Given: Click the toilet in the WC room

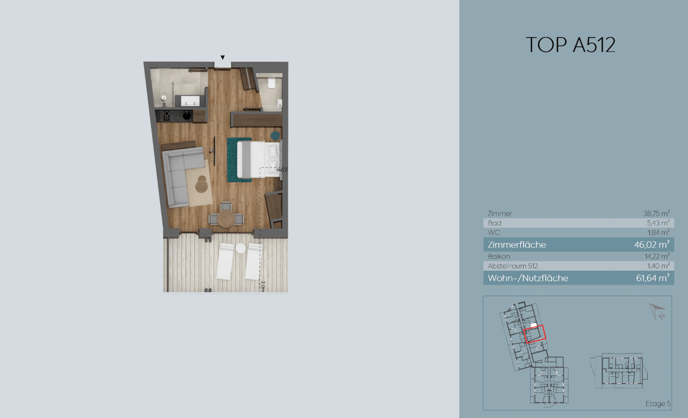Looking at the screenshot, I should pos(271,83).
